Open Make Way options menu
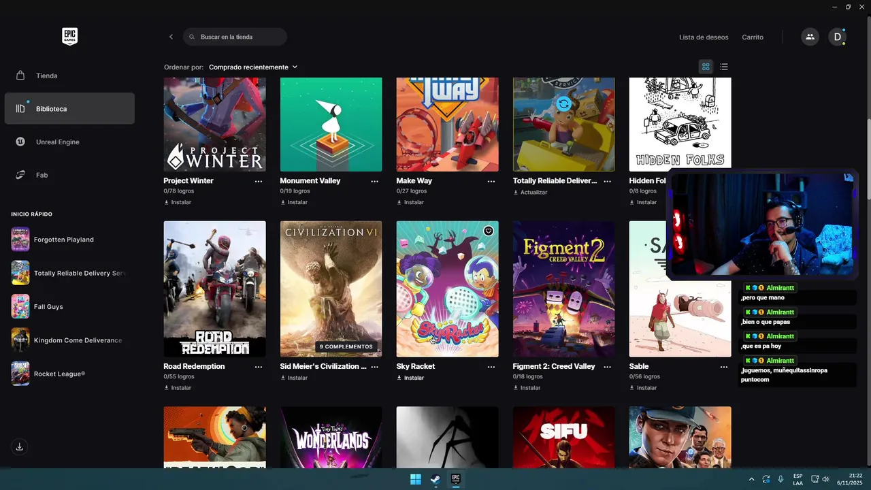 tap(491, 181)
